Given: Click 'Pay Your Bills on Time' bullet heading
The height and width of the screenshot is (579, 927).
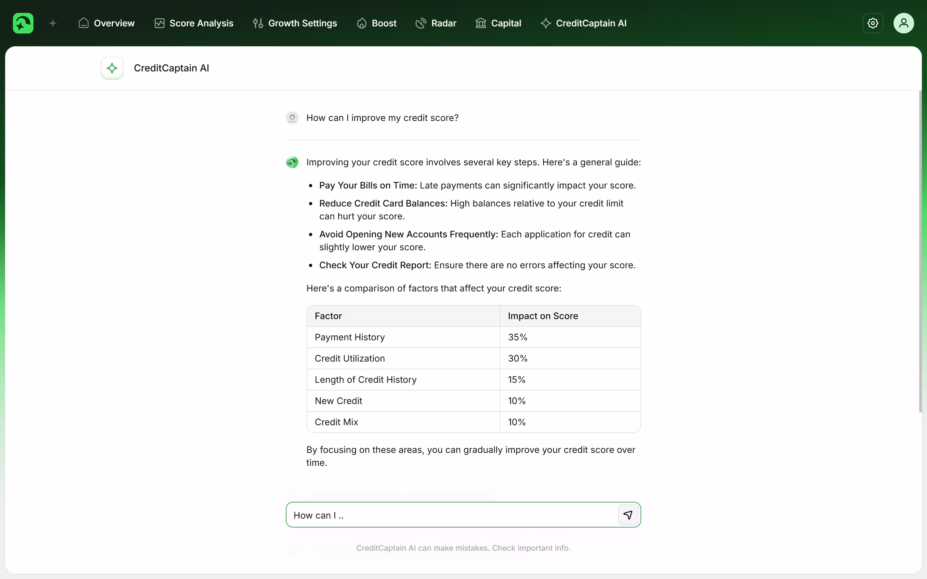Looking at the screenshot, I should 368,185.
